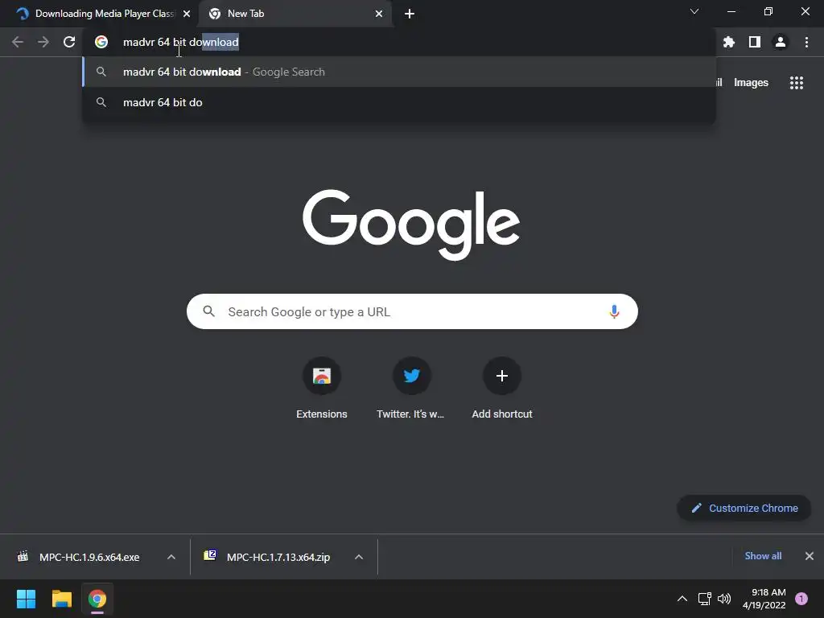
Task: Open File Explorer from taskbar
Action: (61, 599)
